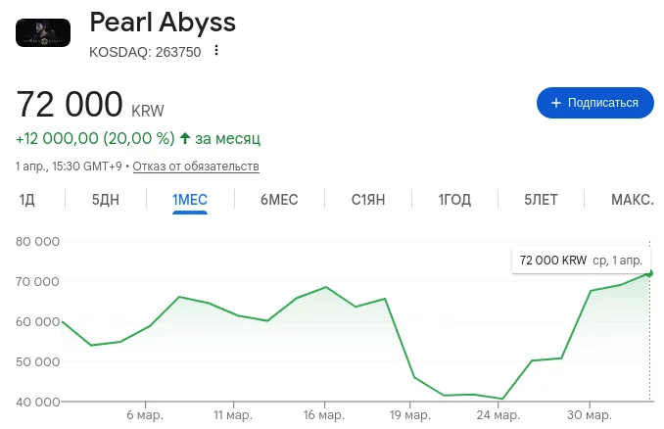Switch to the 1Д range tab

tap(26, 200)
